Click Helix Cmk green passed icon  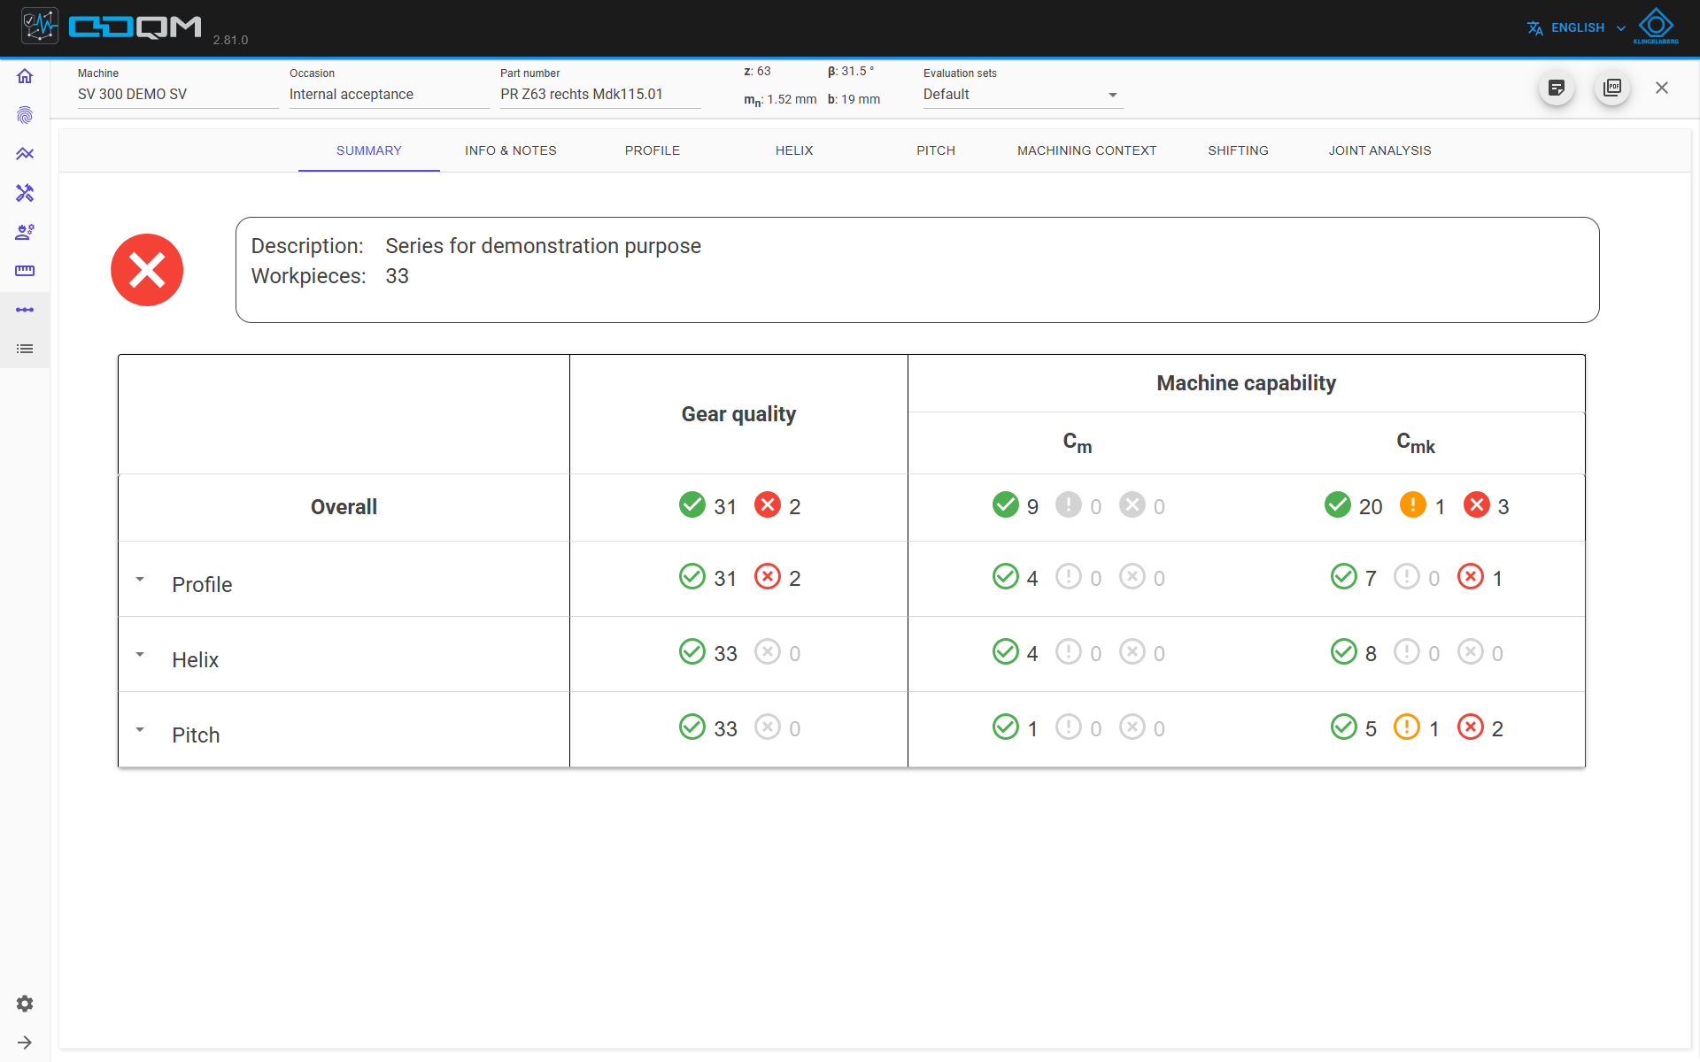point(1344,651)
